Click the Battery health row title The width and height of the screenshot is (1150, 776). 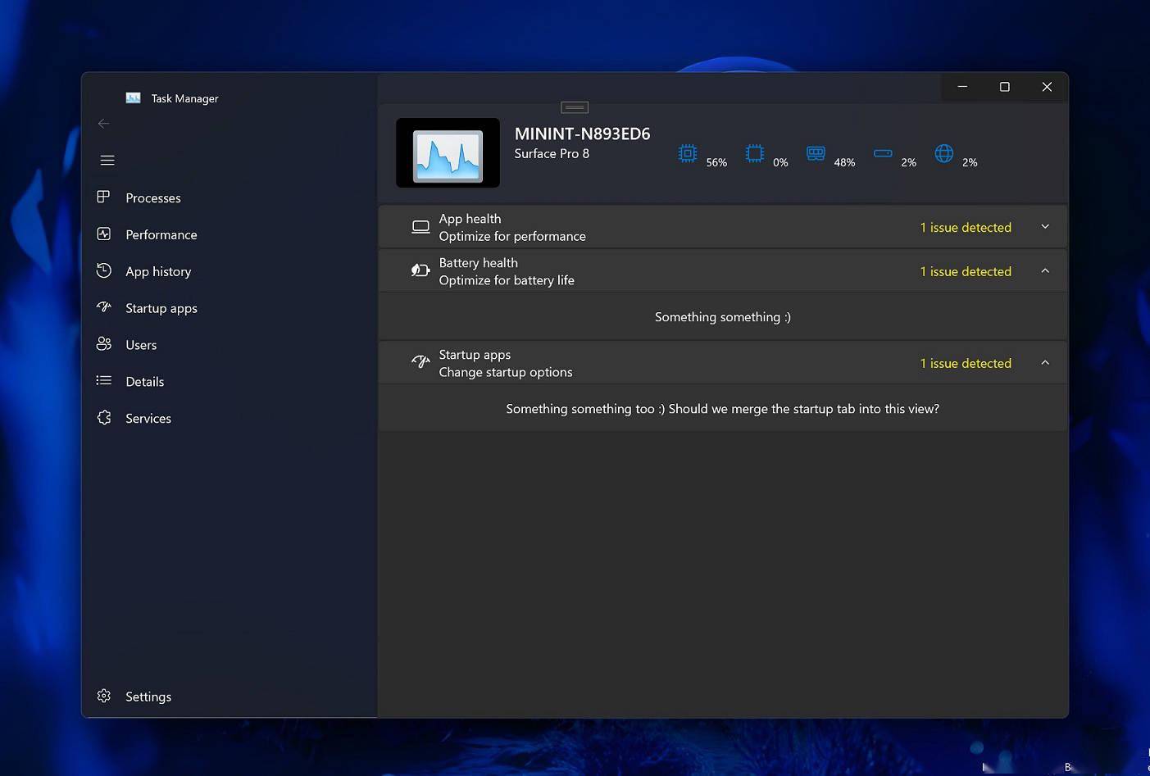point(478,263)
